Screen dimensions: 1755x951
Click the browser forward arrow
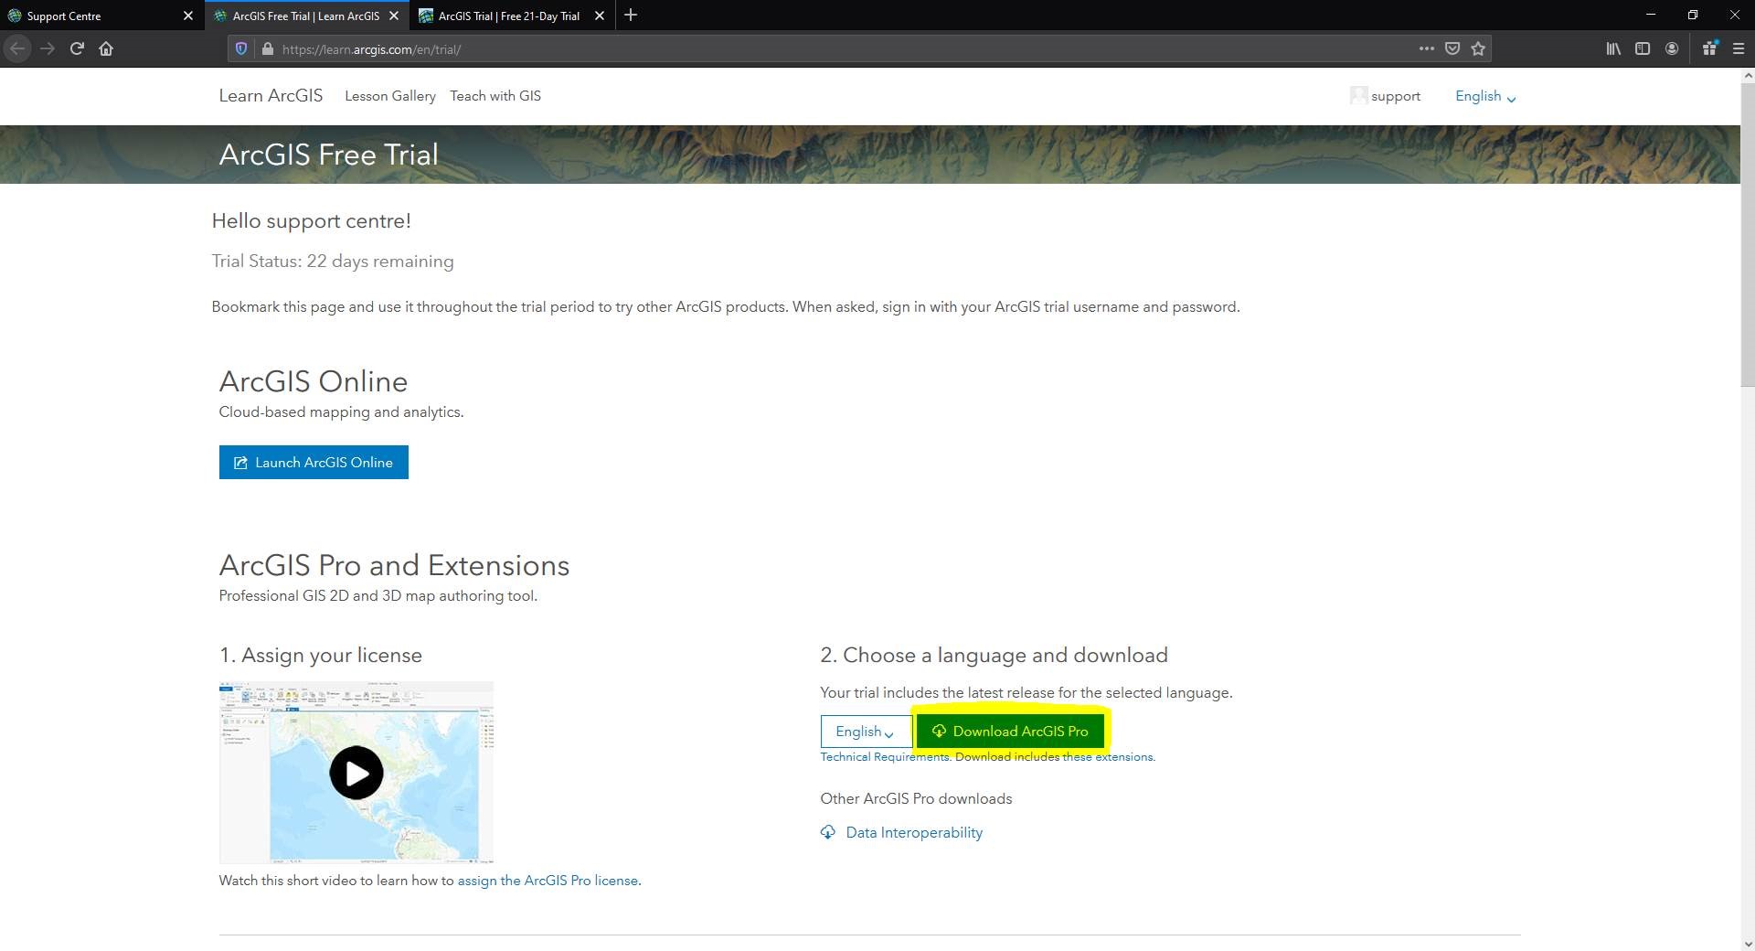click(48, 48)
